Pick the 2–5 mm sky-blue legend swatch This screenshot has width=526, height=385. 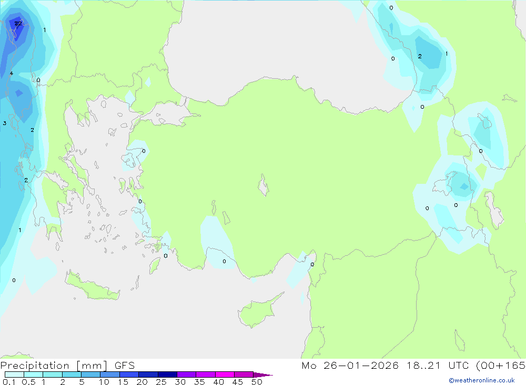pos(72,374)
